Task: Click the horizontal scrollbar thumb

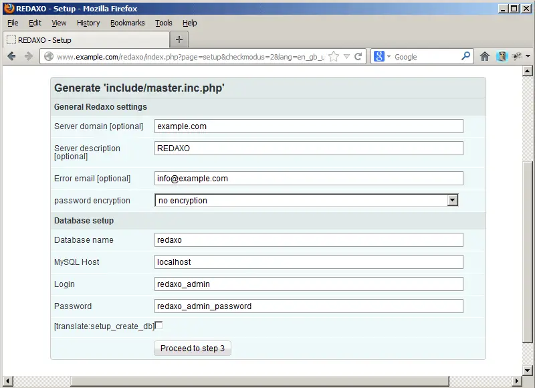Action: (260, 381)
